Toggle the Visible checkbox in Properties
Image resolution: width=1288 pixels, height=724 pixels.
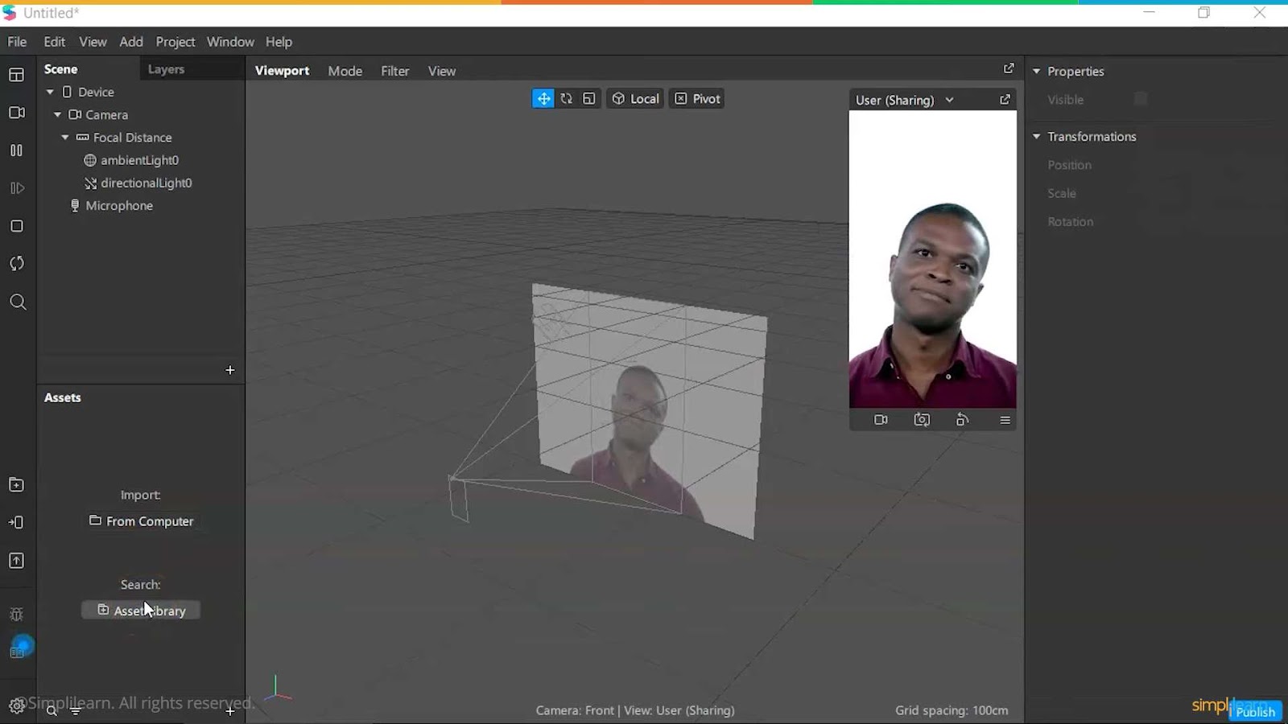click(1140, 98)
